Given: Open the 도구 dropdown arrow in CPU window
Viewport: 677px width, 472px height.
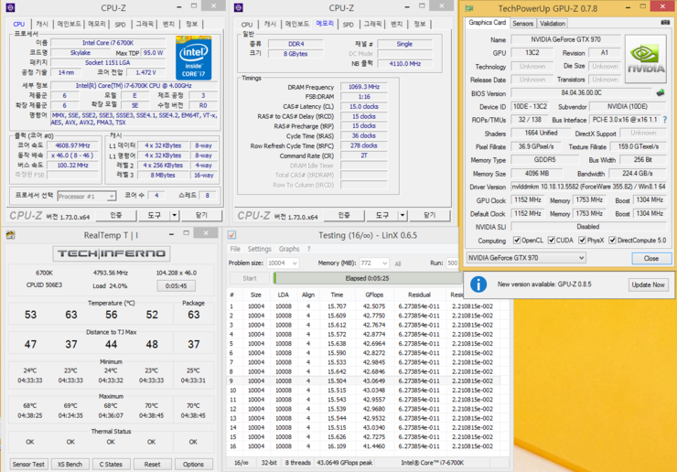Looking at the screenshot, I should [x=174, y=215].
